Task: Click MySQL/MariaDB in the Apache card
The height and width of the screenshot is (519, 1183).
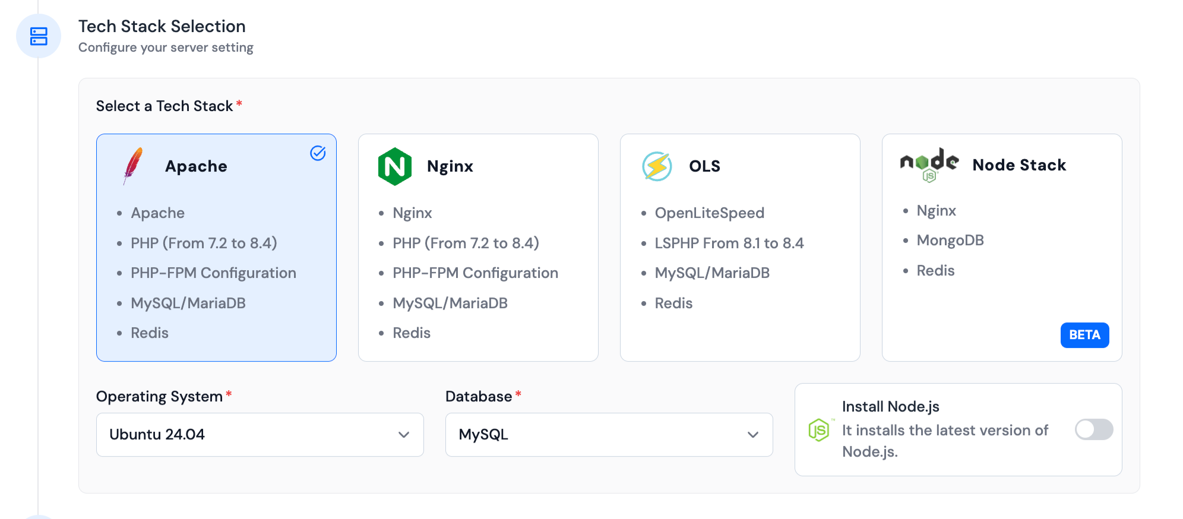Action: click(x=188, y=303)
